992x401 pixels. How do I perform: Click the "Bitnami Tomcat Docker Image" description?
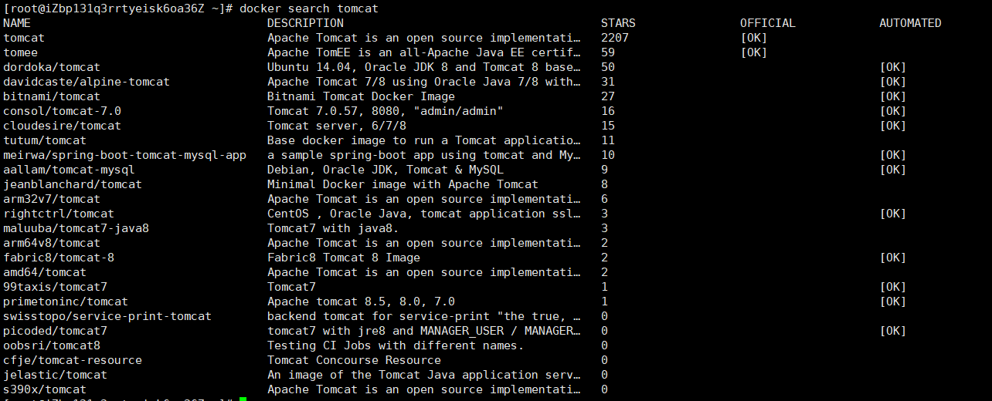[x=361, y=96]
